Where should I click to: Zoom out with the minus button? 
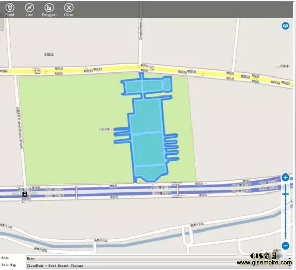pos(285,246)
